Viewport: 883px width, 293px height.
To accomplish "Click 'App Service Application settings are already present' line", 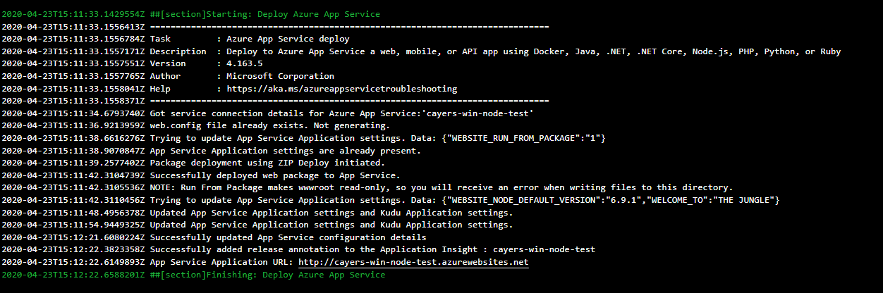I will point(211,151).
